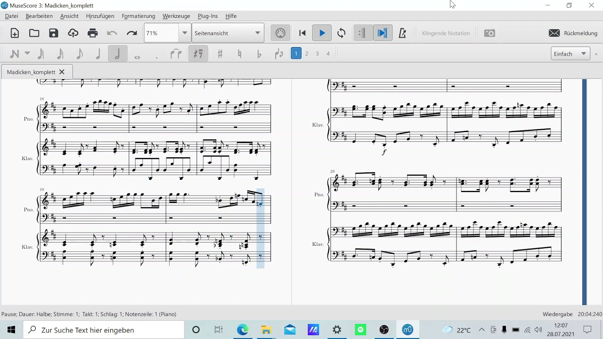Select voice 2
The height and width of the screenshot is (339, 603).
pyautogui.click(x=307, y=54)
